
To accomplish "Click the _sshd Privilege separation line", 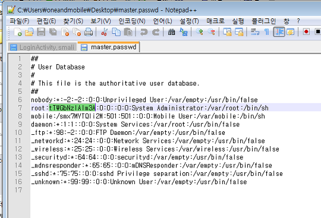I will coord(157,173).
